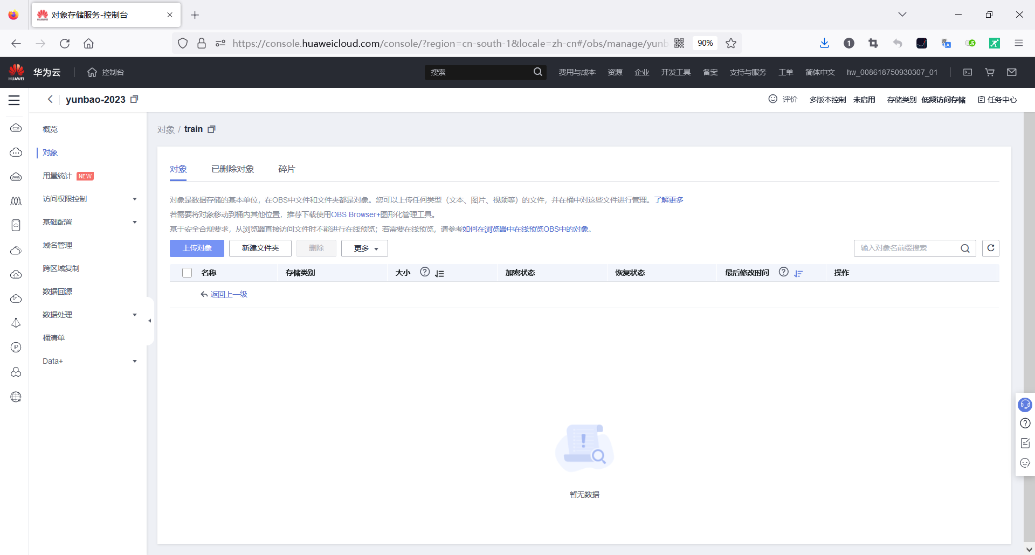Switch to the 碎片 tab
Screen dimensions: 1035x555
click(286, 169)
